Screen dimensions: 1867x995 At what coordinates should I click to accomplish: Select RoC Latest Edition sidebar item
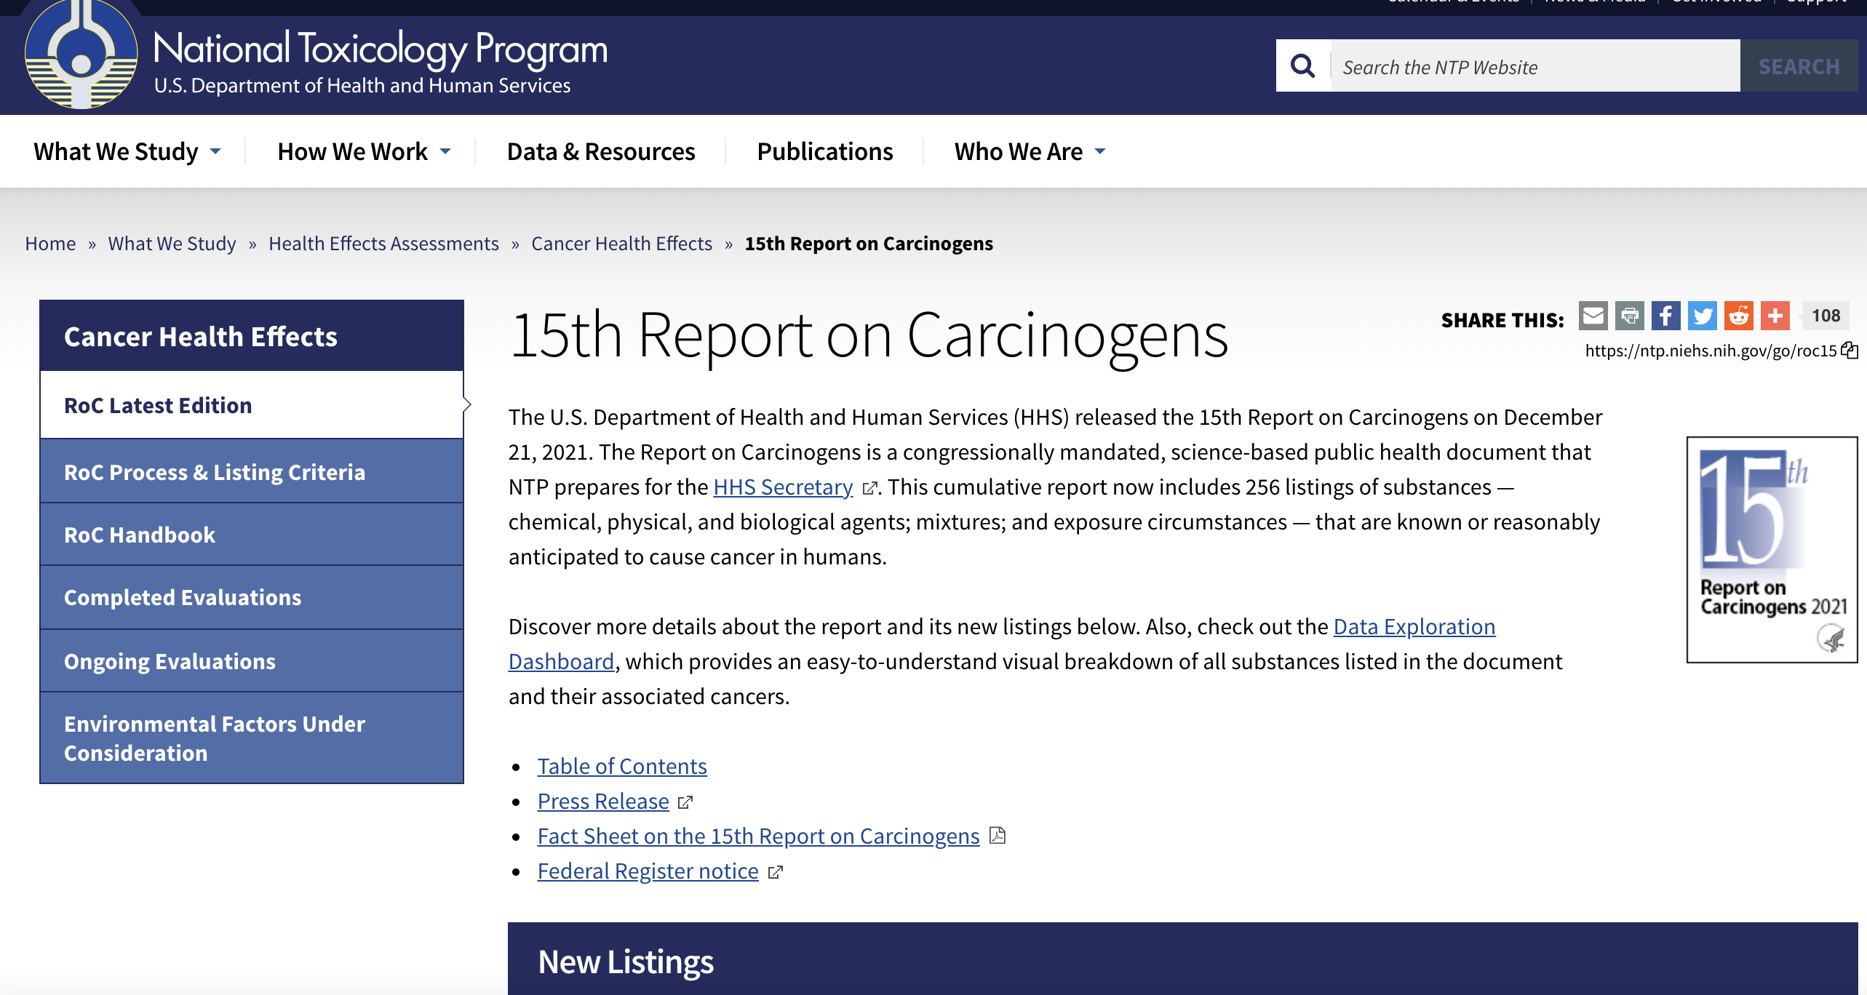click(252, 405)
